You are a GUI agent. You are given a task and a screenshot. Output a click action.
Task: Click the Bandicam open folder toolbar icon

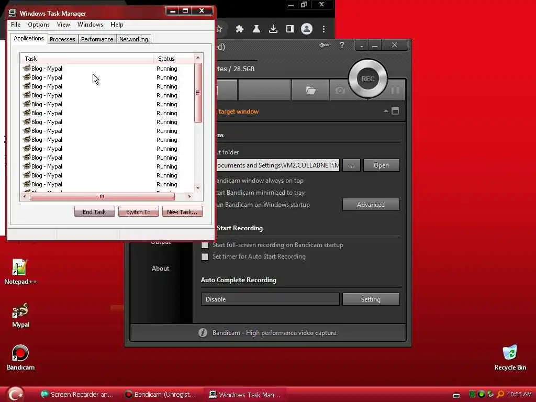(x=310, y=90)
